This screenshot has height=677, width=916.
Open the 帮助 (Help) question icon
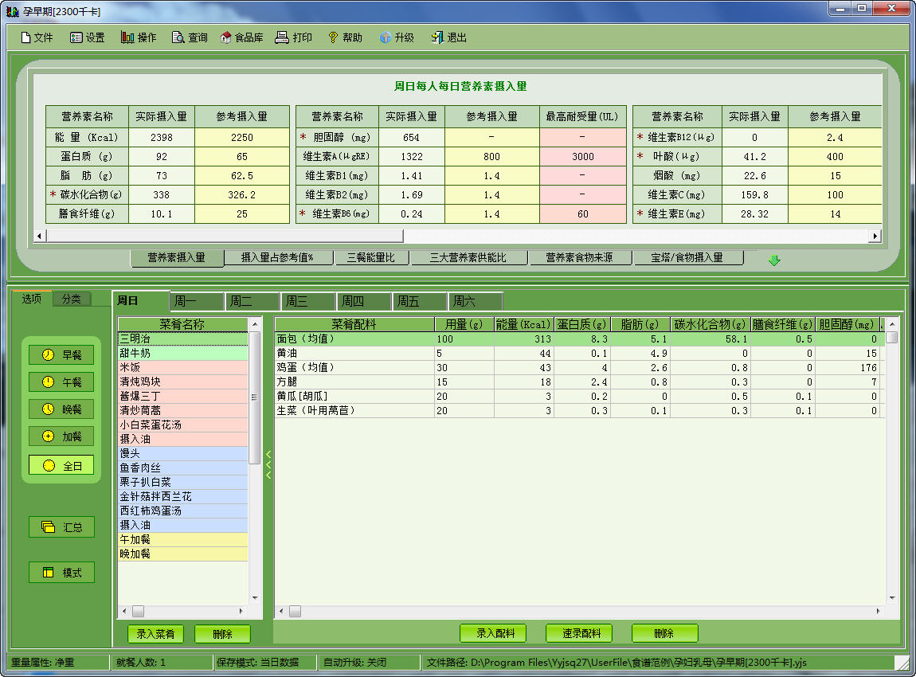point(333,37)
